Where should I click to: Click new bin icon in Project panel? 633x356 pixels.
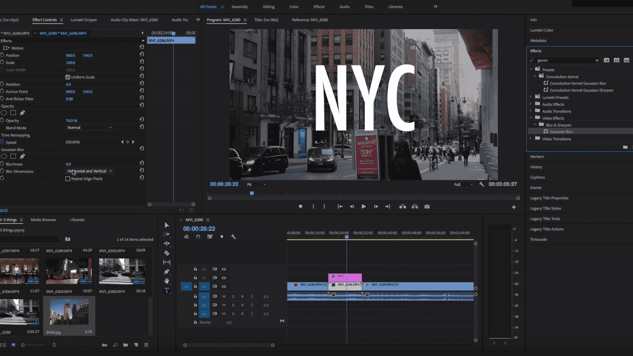(126, 345)
